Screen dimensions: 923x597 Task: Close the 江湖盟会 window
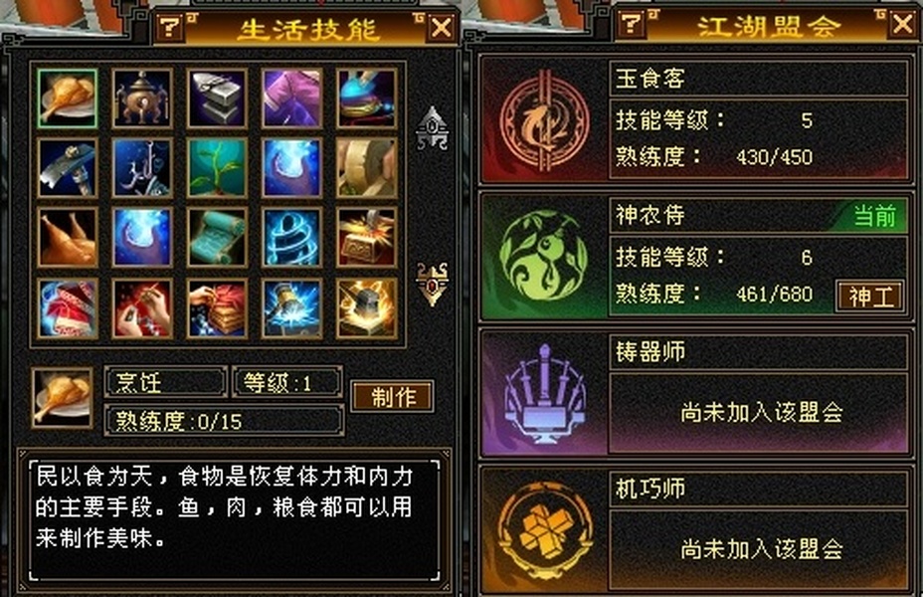[903, 24]
